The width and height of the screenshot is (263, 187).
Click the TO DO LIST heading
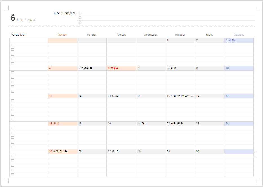[x=18, y=35]
